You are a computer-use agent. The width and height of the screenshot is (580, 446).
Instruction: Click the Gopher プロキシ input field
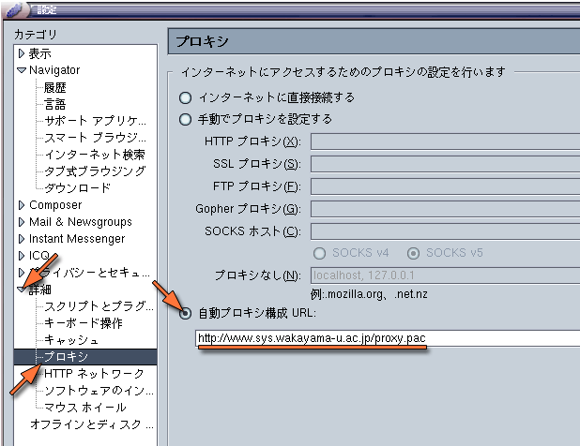pyautogui.click(x=446, y=209)
